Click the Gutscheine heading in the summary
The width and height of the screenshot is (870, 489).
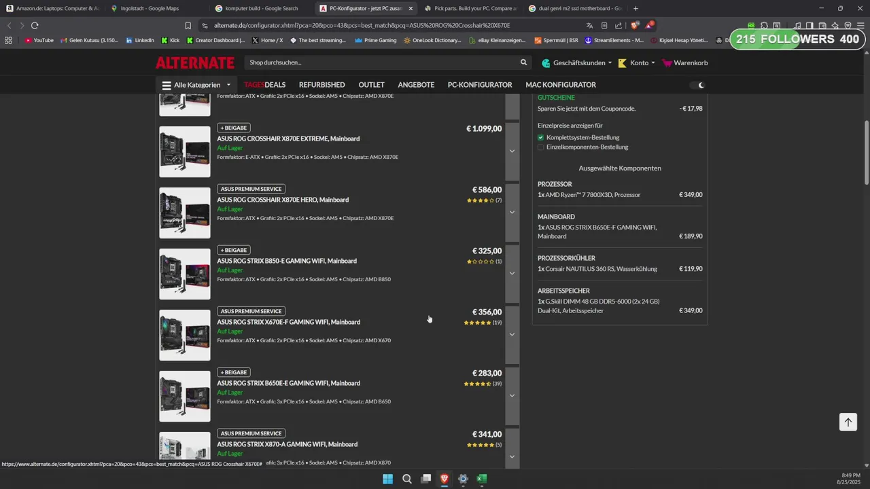(x=556, y=98)
